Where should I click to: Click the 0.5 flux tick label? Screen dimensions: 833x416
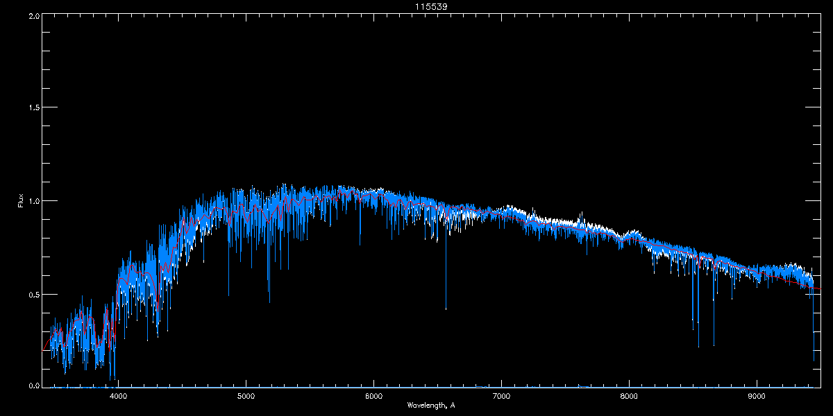tap(33, 294)
